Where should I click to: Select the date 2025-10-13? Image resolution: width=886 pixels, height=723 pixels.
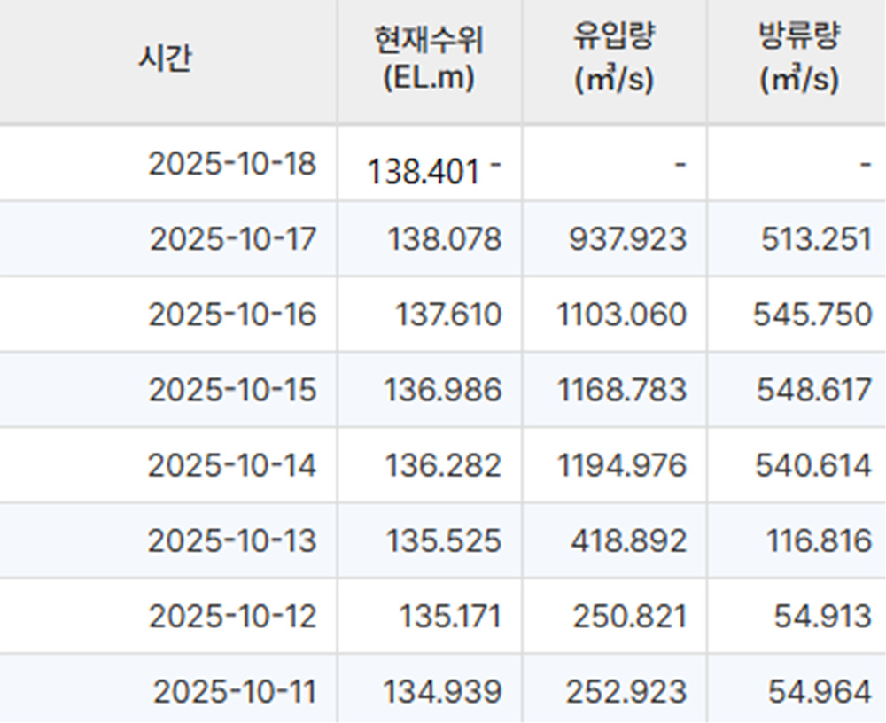point(234,540)
